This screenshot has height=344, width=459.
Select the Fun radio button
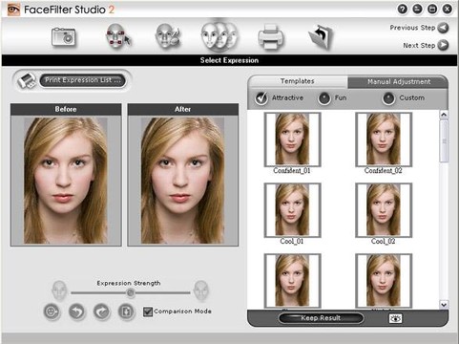(x=324, y=98)
